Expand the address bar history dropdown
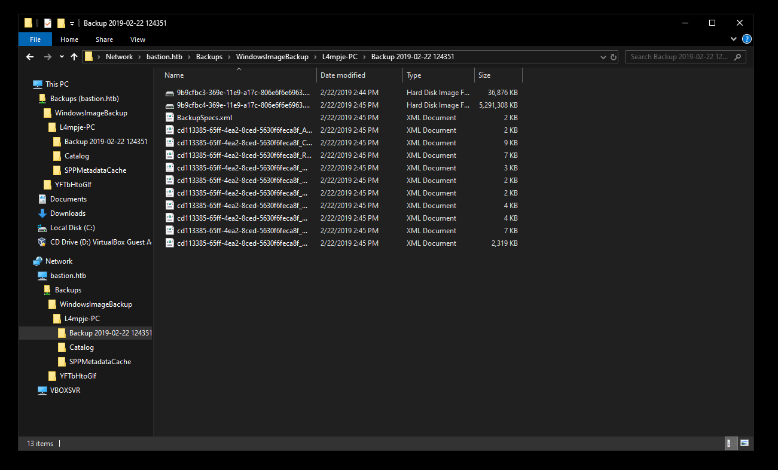Screen dimensions: 778x470 (x=603, y=57)
